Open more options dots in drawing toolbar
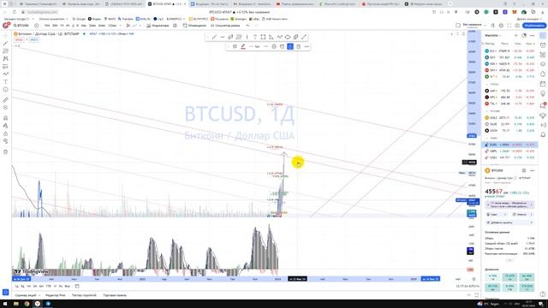The image size is (548, 308). pyautogui.click(x=307, y=46)
